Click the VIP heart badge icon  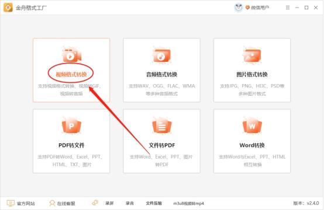[247, 8]
